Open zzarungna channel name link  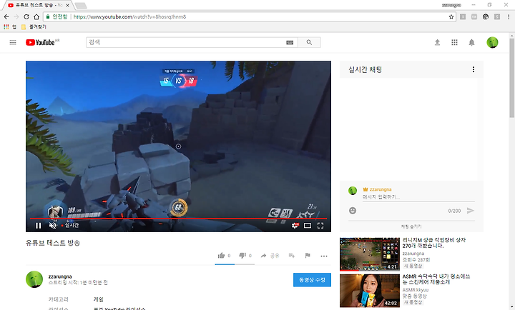[x=60, y=276]
